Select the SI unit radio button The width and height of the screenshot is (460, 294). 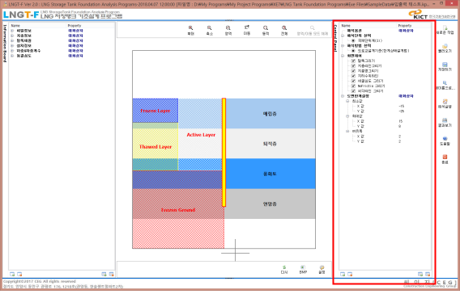pyautogui.click(x=353, y=40)
